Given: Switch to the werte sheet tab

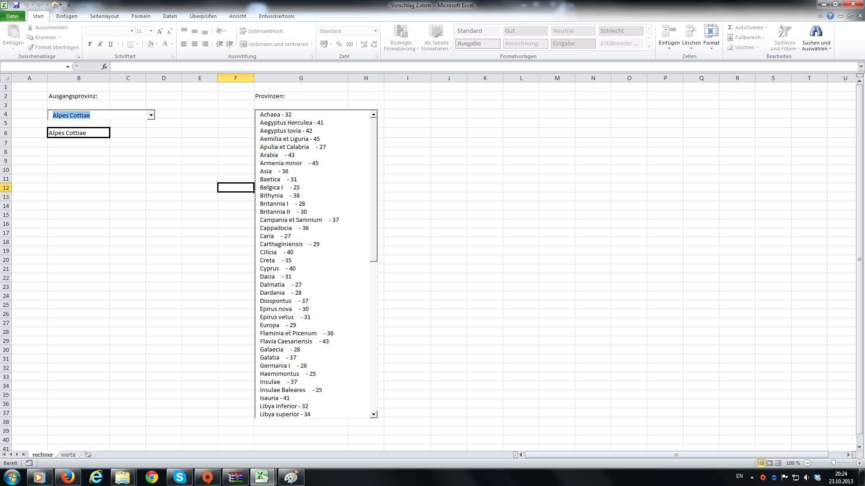Looking at the screenshot, I should click(x=68, y=454).
